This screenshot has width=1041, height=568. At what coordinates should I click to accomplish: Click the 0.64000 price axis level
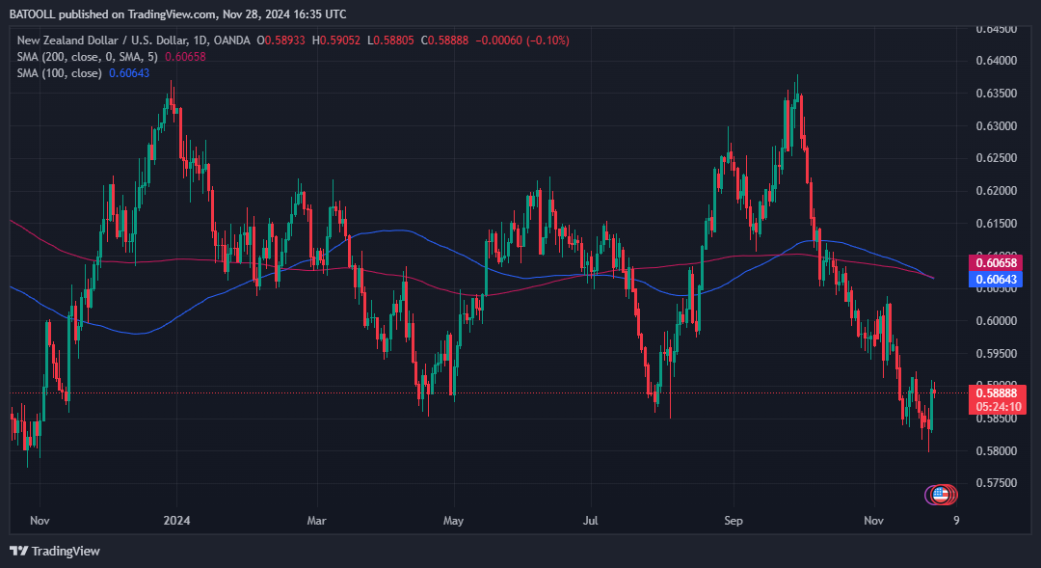tap(997, 61)
